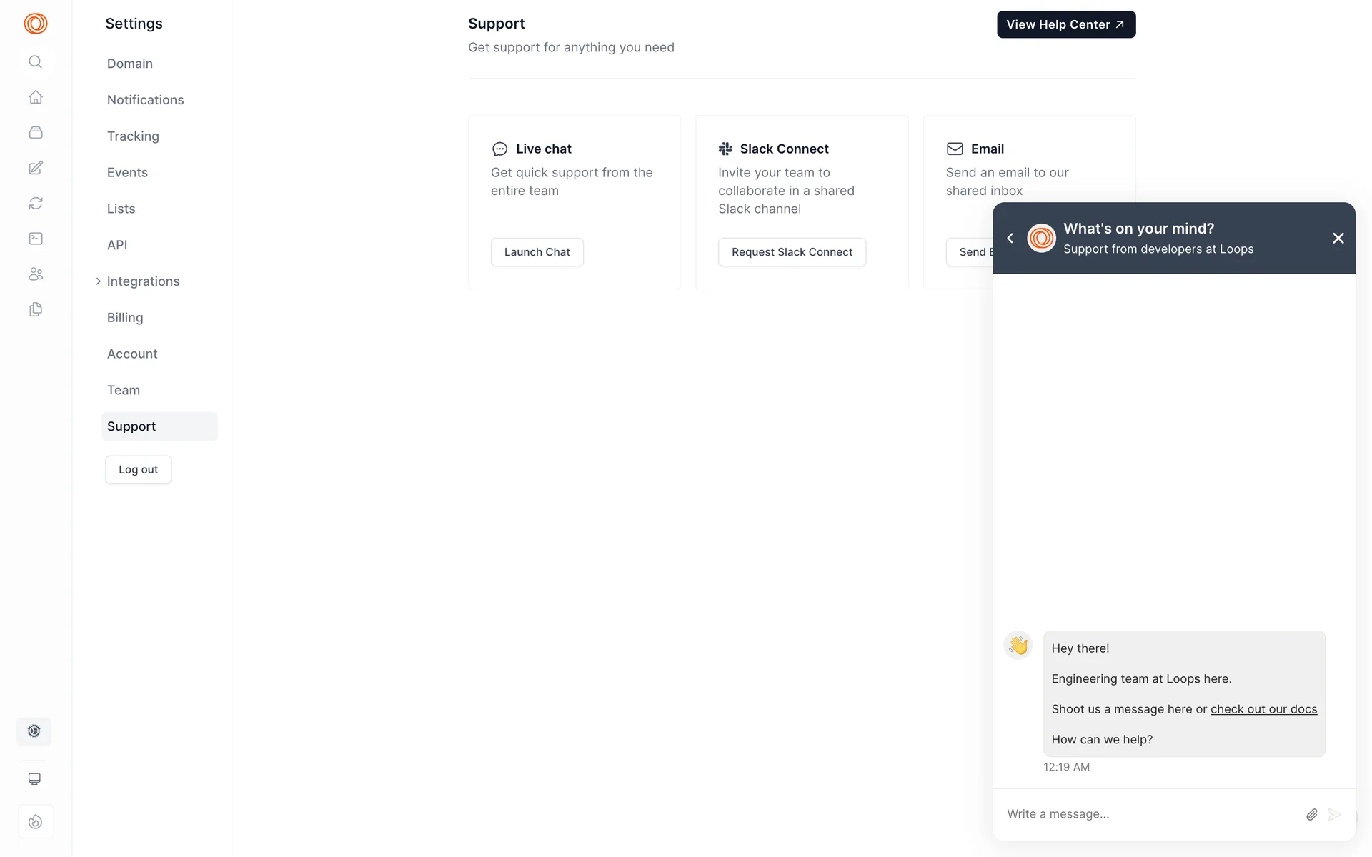Select Notifications in settings menu
The height and width of the screenshot is (857, 1372).
(145, 100)
